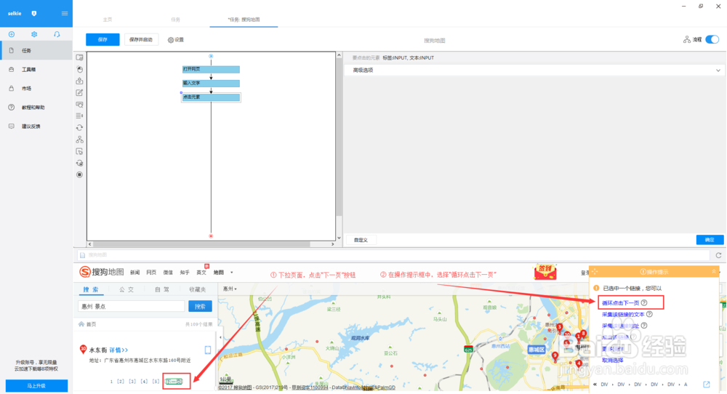Open the 新闻 link in Sogou navigation

tap(135, 273)
